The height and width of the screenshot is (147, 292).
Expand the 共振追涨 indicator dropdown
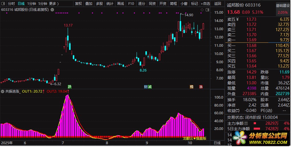click(x=3, y=91)
